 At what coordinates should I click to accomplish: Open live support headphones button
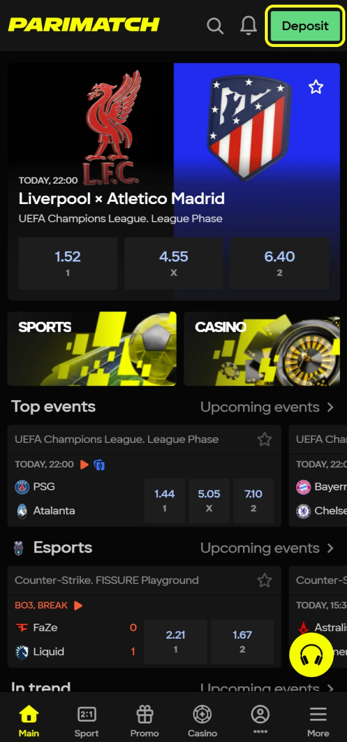pos(311,654)
